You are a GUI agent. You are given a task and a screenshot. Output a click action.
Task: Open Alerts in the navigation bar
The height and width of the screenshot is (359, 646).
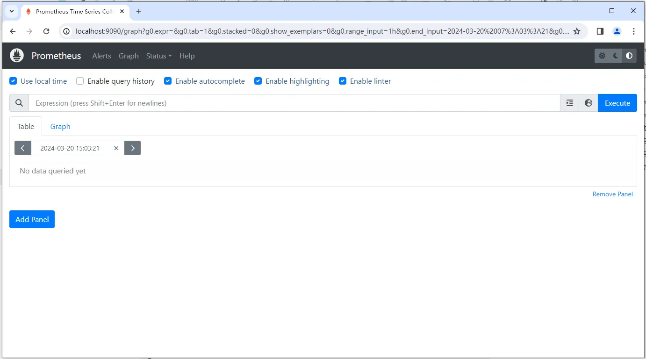101,56
